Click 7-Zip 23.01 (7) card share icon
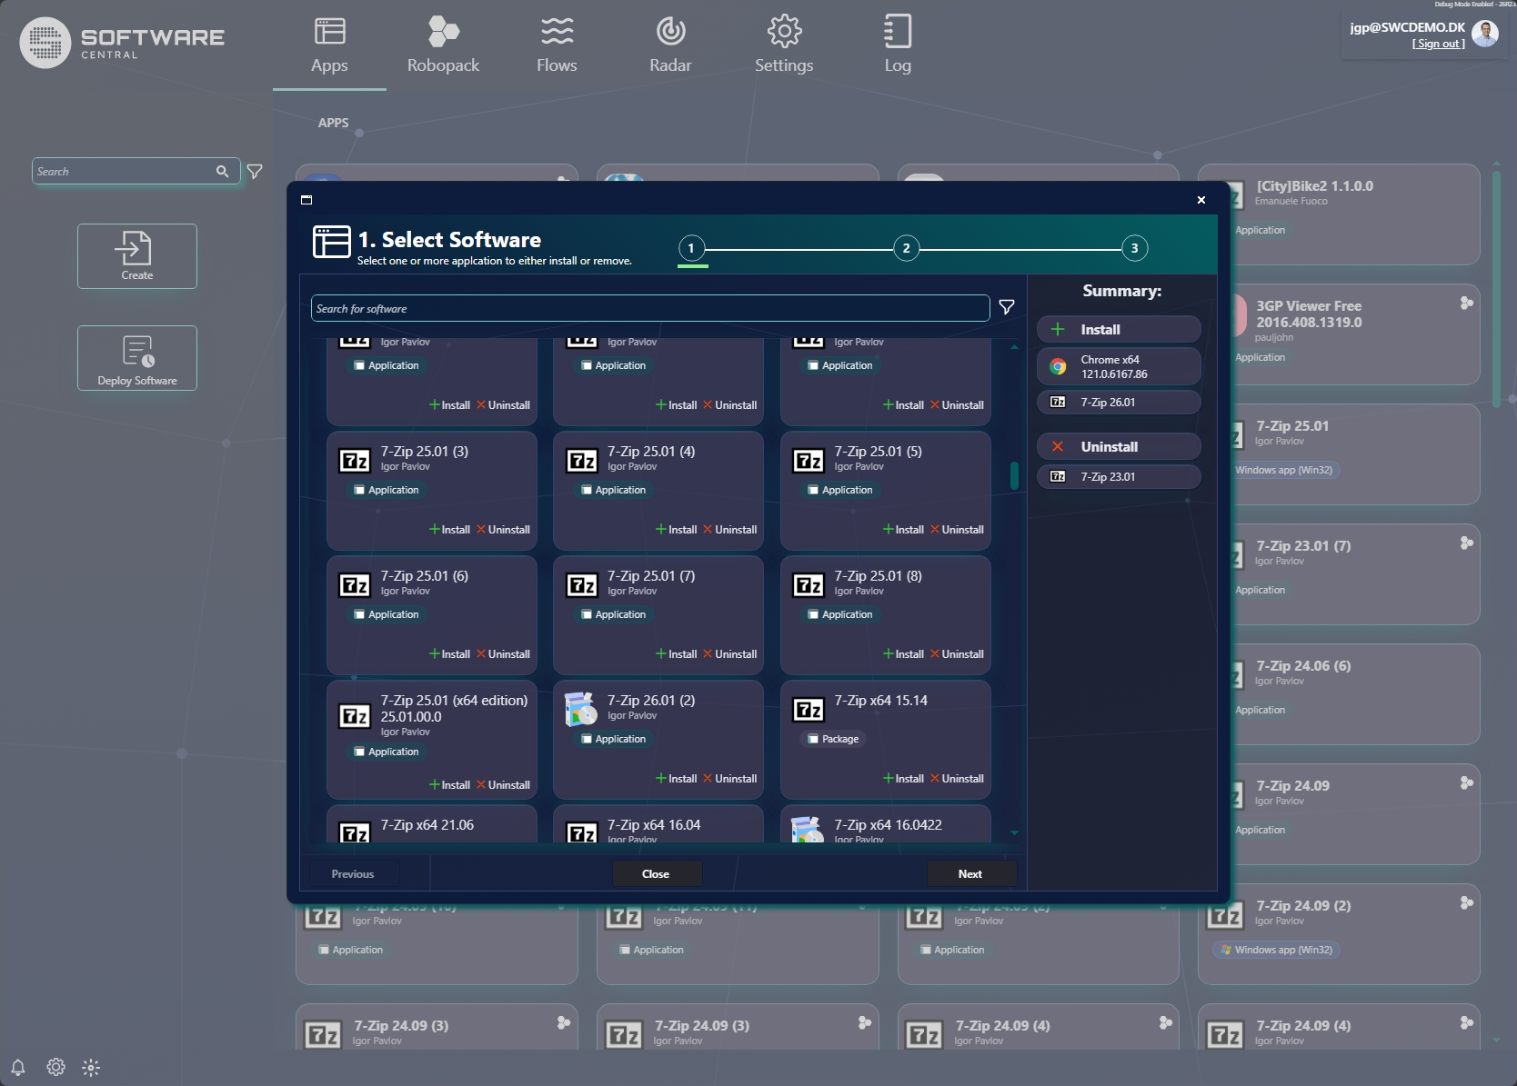This screenshot has height=1086, width=1517. point(1466,543)
